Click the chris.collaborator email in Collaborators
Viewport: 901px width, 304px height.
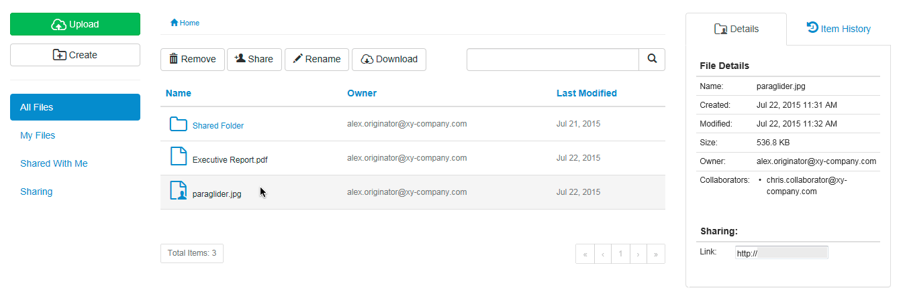[x=806, y=185]
